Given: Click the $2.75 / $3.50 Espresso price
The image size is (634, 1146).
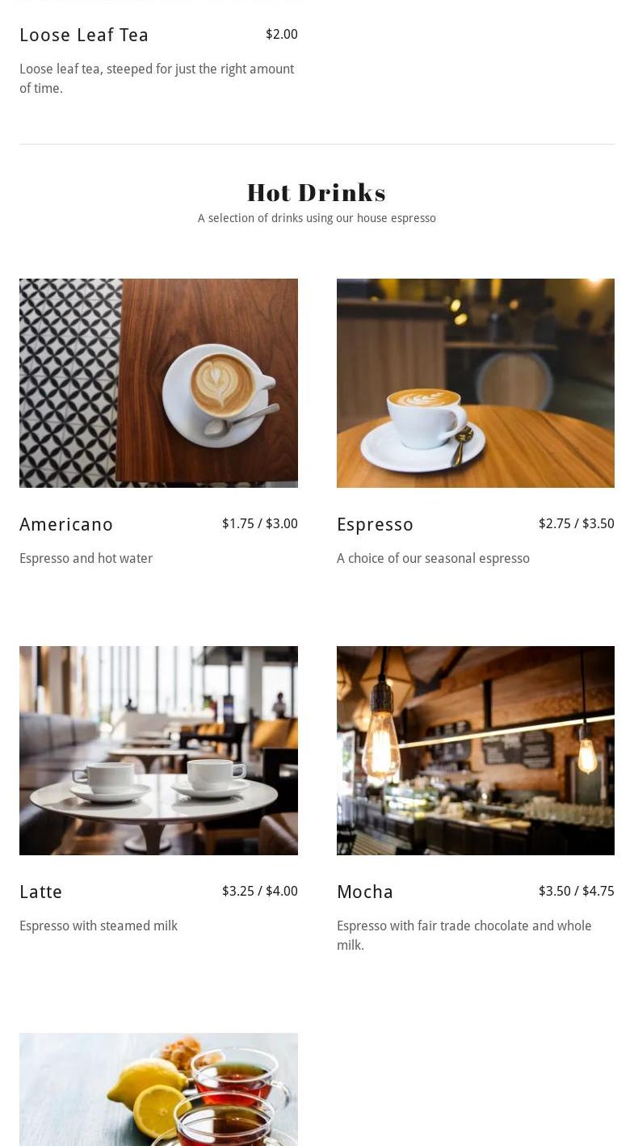Looking at the screenshot, I should [x=577, y=523].
